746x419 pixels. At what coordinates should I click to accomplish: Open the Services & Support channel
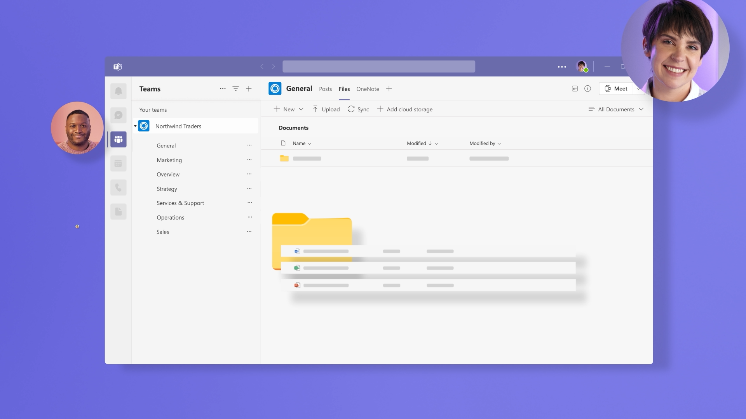180,203
